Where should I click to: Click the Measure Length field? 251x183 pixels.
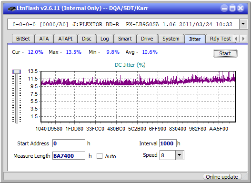[x=69, y=156]
